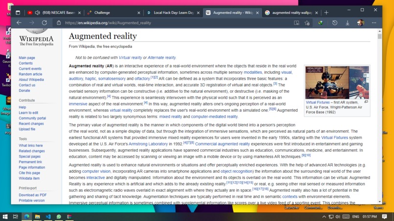The height and width of the screenshot is (221, 394).
Task: Open Current events in sidebar
Action: (30, 69)
